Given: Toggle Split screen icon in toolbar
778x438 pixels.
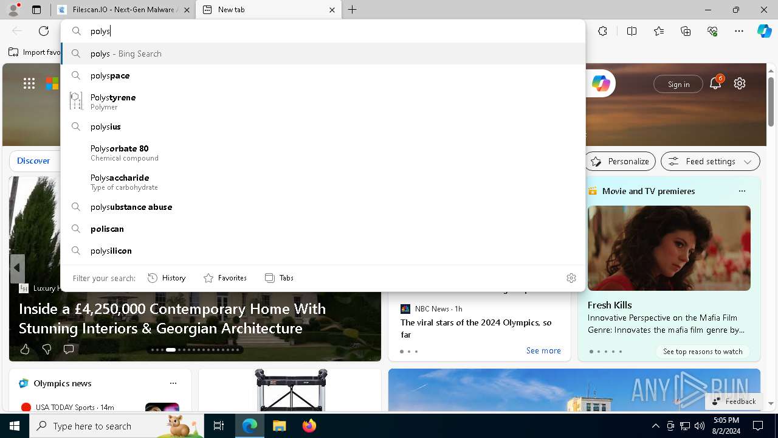Looking at the screenshot, I should coord(632,31).
